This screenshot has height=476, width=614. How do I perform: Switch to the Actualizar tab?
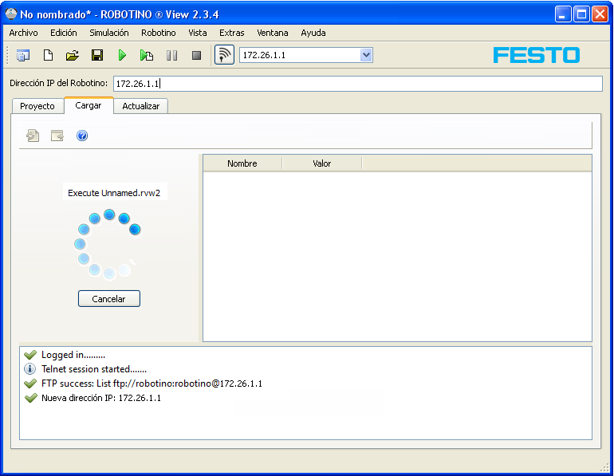click(x=141, y=106)
